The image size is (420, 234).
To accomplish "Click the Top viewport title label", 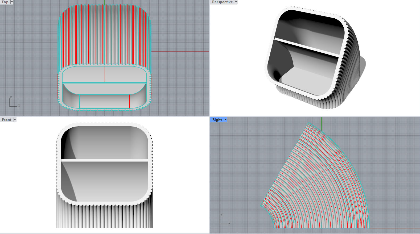I will click(x=5, y=2).
